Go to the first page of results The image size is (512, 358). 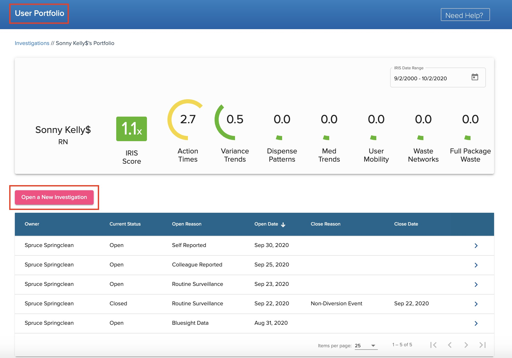[x=433, y=345]
